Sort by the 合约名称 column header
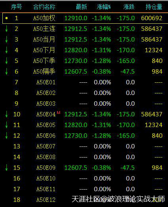The image size is (168, 207). click(44, 7)
